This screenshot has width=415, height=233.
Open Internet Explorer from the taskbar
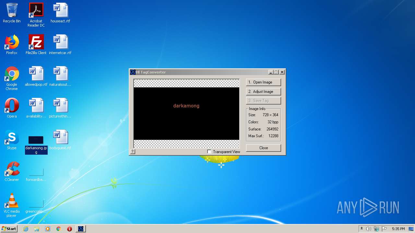coord(26,229)
